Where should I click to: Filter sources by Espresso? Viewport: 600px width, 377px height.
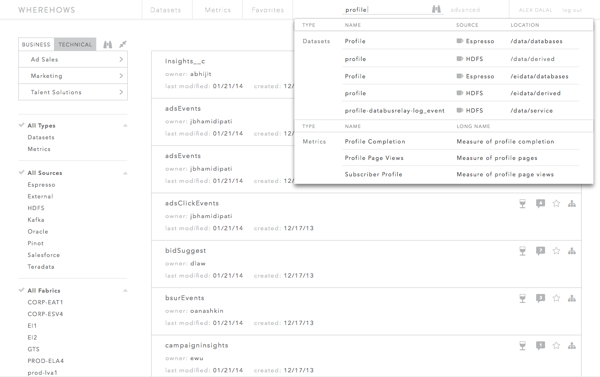41,185
